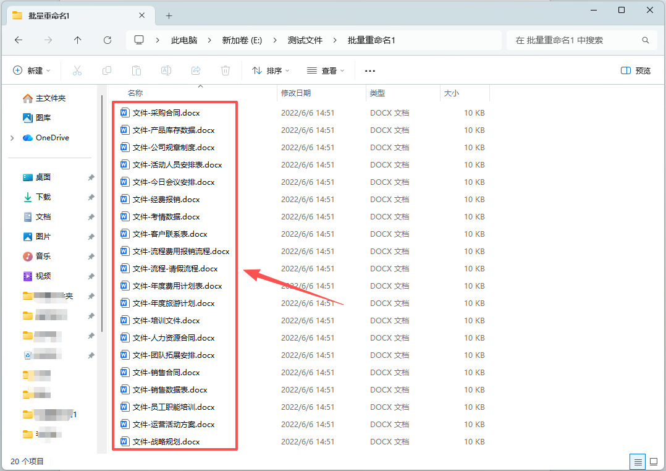Go up one folder level

(x=77, y=40)
